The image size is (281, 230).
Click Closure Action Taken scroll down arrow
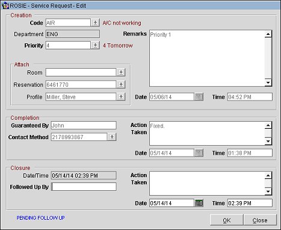pyautogui.click(x=268, y=191)
